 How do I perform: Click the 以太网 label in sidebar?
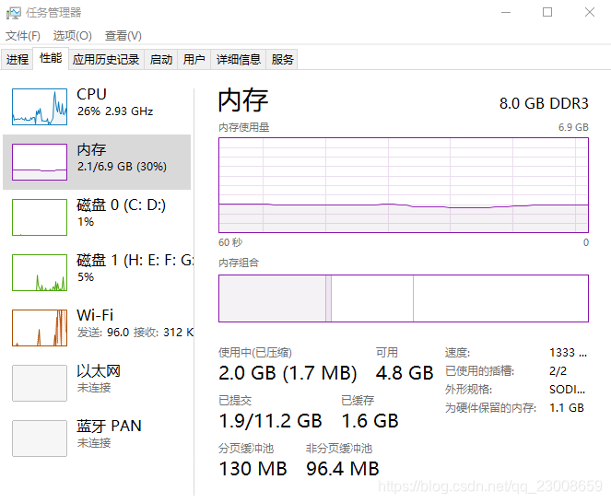99,371
